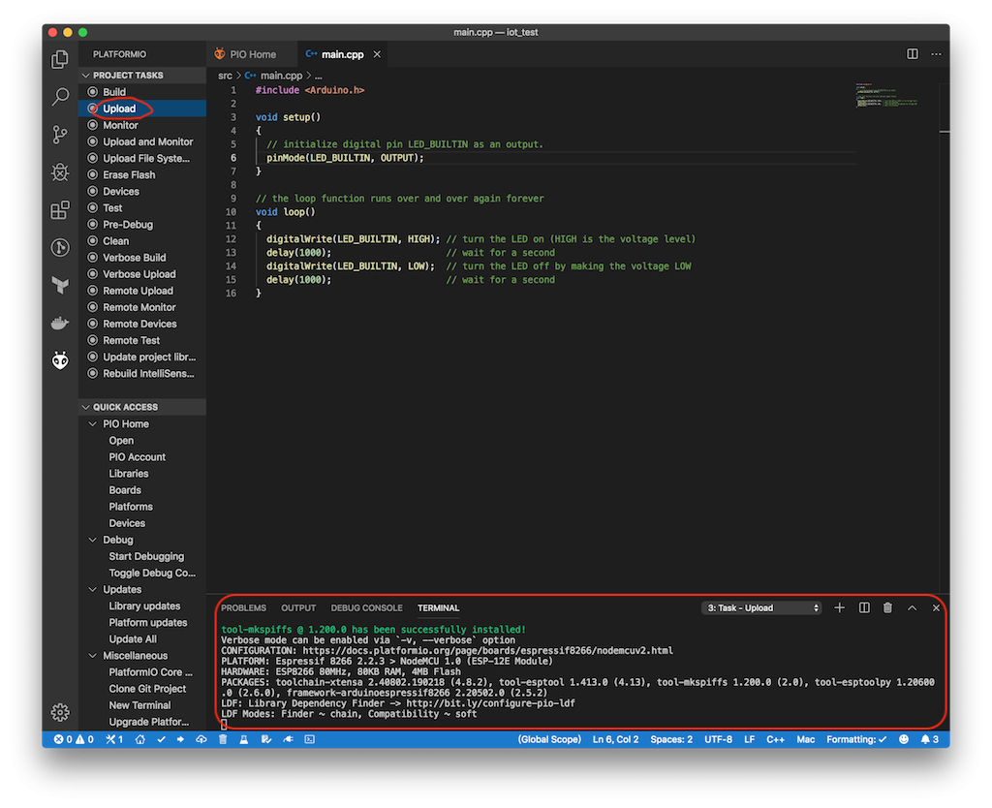992x808 pixels.
Task: Open the Explorer view in activity bar
Action: 60,59
